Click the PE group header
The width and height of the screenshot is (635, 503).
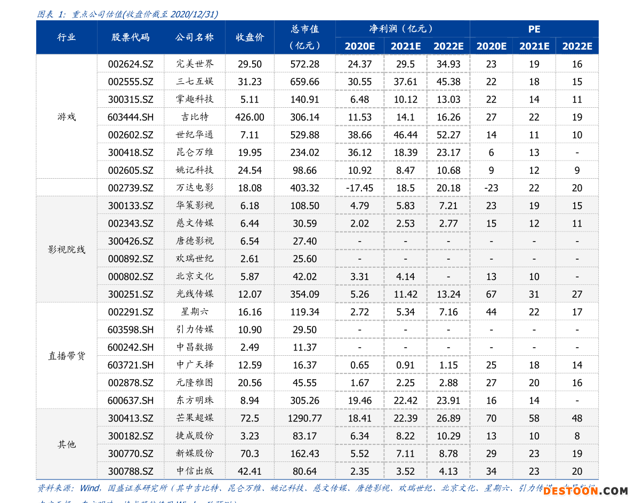tap(534, 29)
